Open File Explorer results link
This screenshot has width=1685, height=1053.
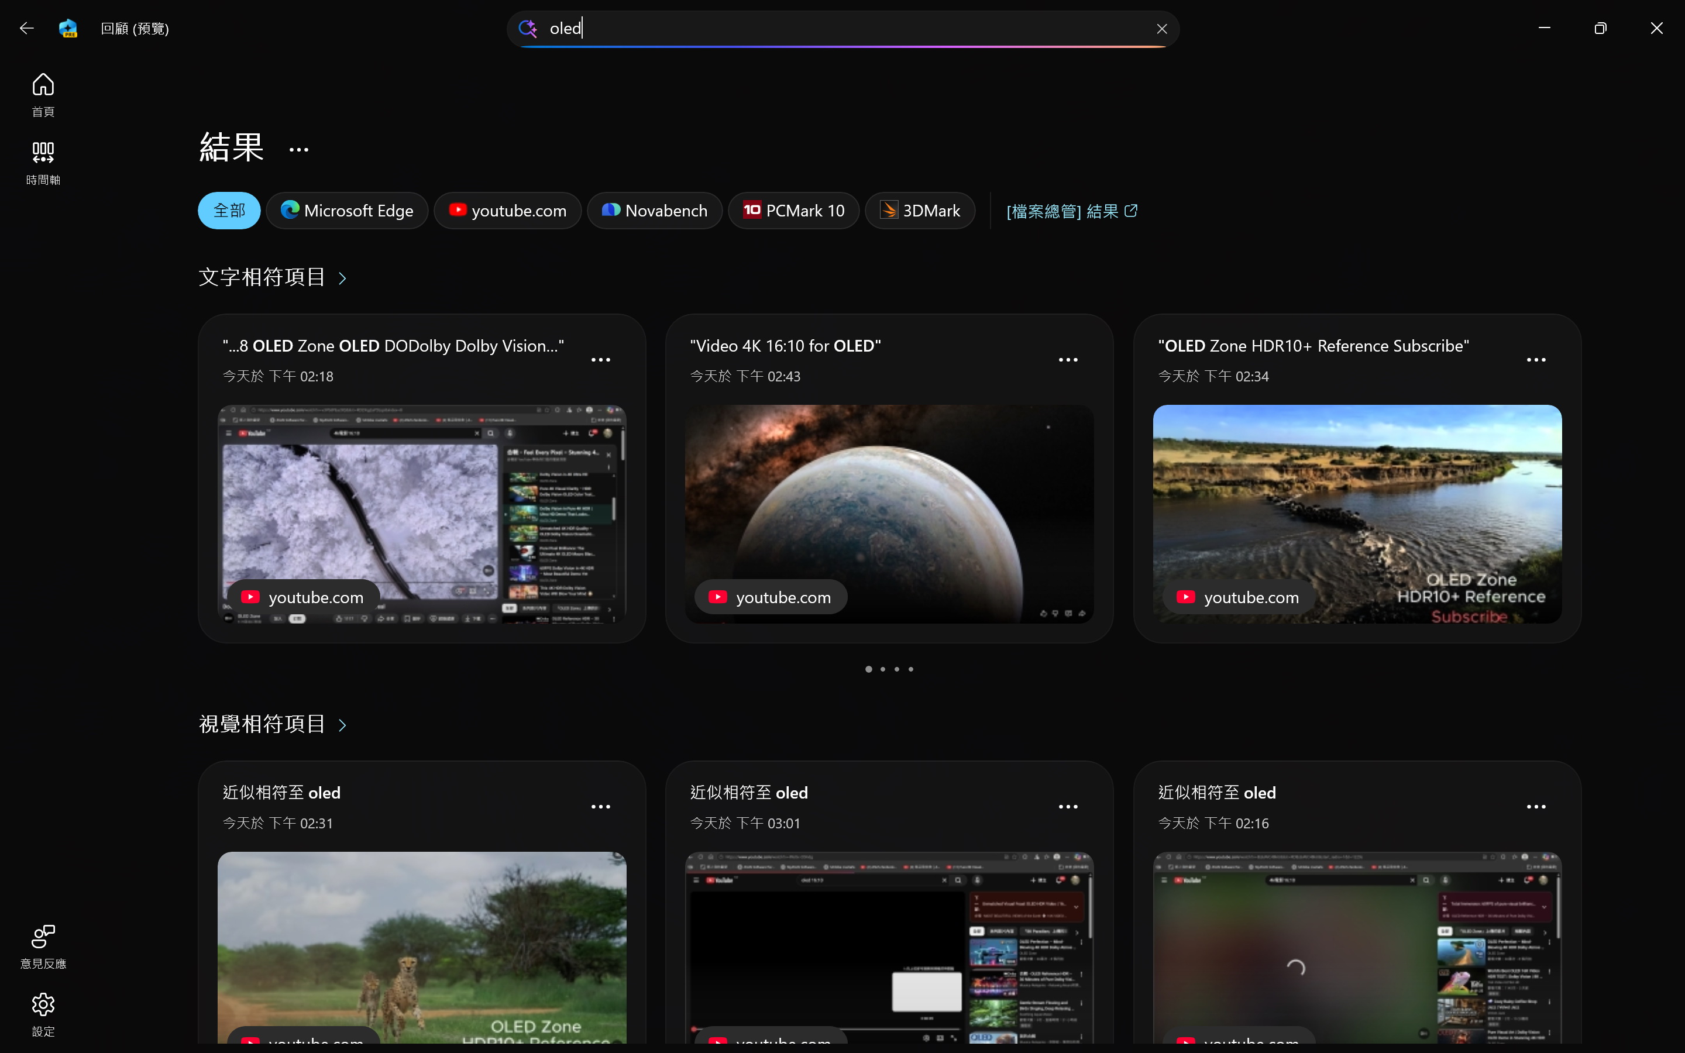[x=1072, y=211]
